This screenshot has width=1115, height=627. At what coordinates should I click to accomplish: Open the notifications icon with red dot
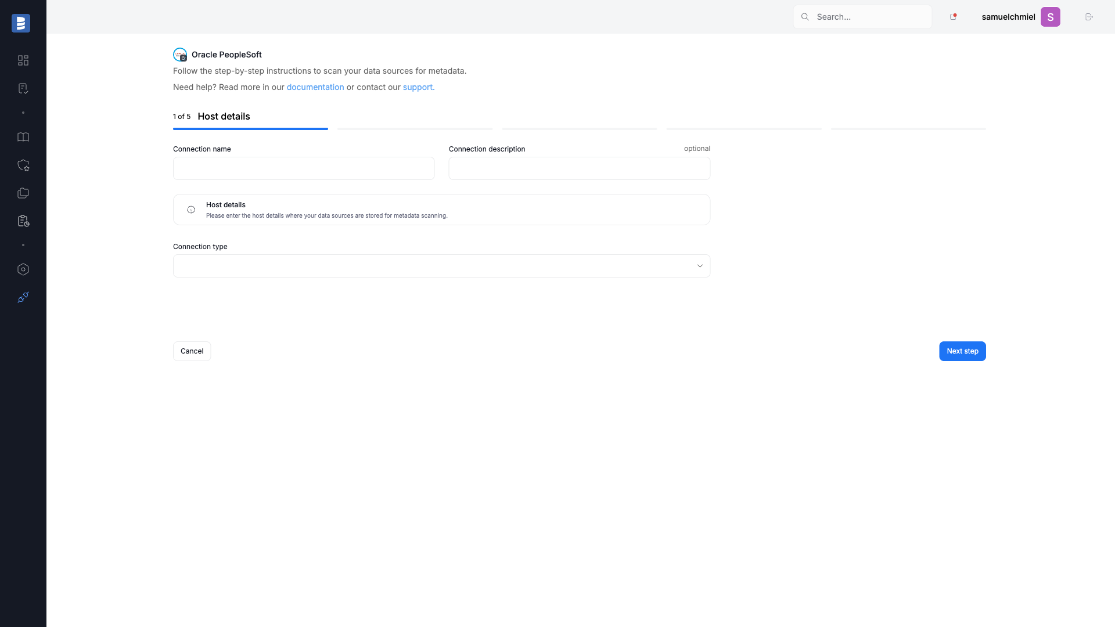tap(953, 17)
